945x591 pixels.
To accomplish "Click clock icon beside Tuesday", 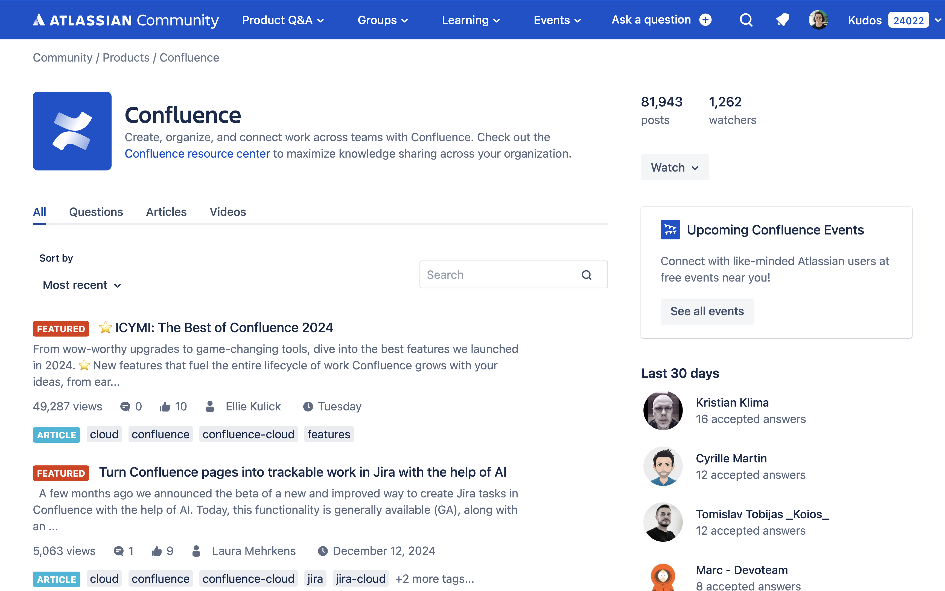I will pos(308,407).
